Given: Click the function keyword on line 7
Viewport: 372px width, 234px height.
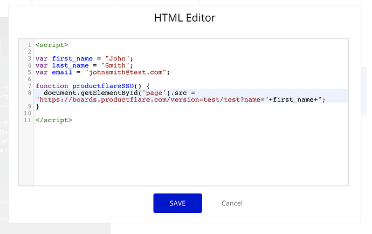Looking at the screenshot, I should 52,86.
